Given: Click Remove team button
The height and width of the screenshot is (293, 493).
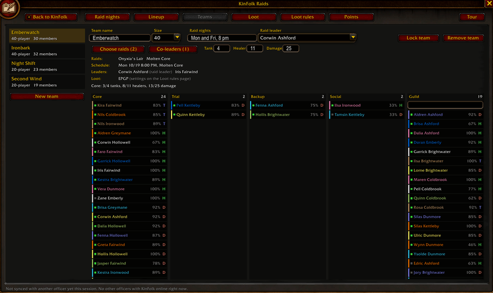Looking at the screenshot, I should pyautogui.click(x=463, y=38).
